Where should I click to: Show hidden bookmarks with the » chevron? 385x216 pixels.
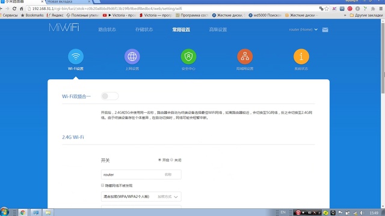345,15
